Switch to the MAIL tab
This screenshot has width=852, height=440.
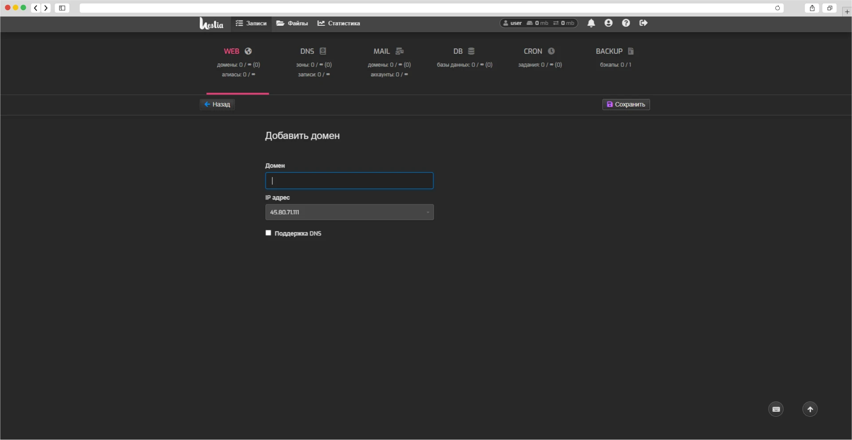point(389,51)
